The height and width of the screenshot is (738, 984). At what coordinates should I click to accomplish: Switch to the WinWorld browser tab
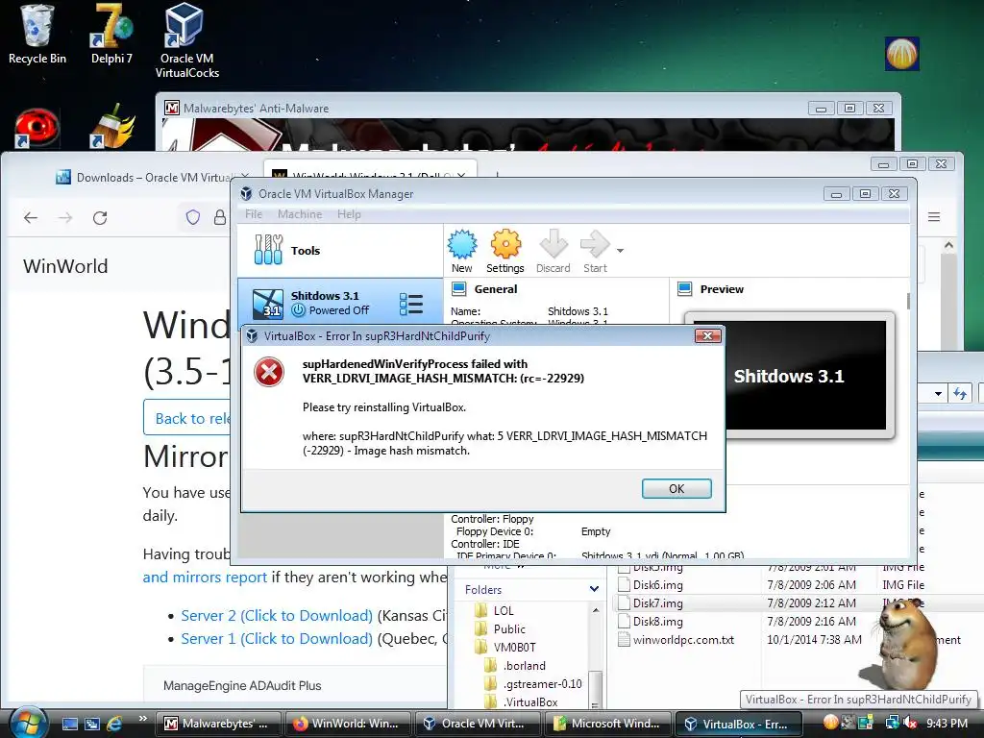coord(370,173)
